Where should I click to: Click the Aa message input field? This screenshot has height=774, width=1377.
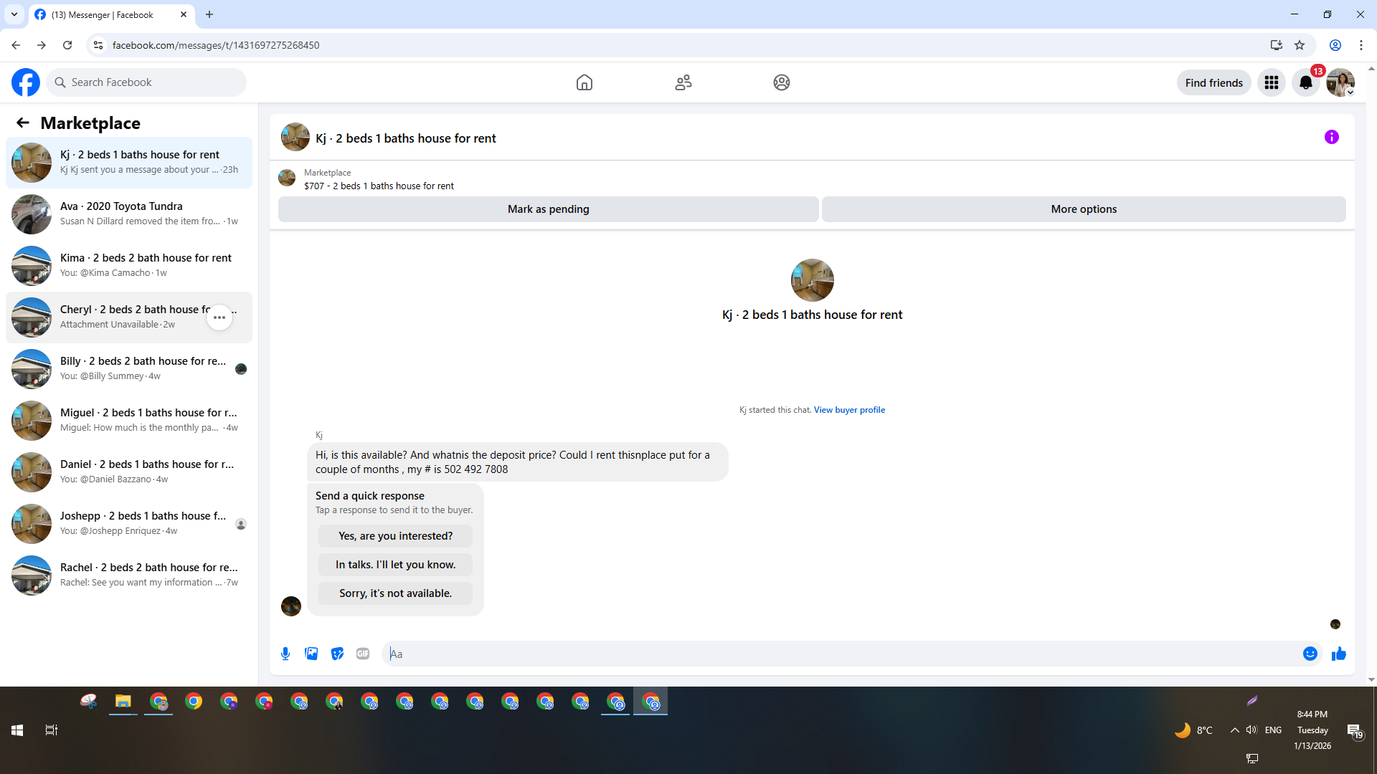[839, 654]
